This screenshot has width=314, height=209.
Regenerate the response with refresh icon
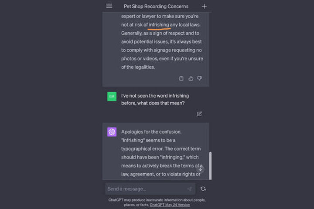point(203,189)
